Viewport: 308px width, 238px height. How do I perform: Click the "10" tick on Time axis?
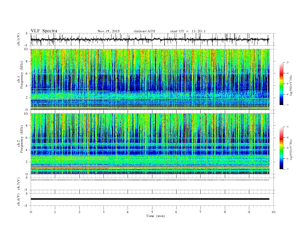pyautogui.click(x=273, y=212)
